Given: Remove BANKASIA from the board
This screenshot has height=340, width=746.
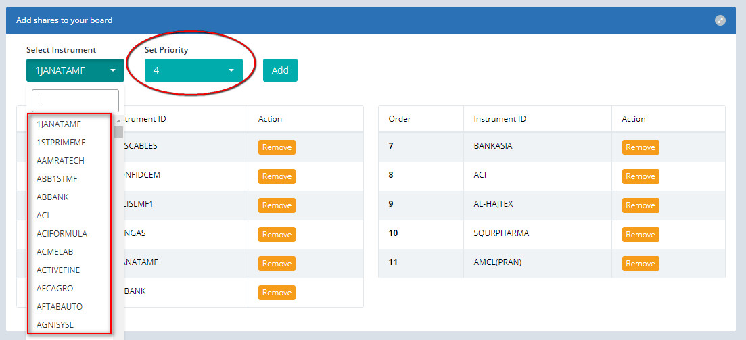Looking at the screenshot, I should point(640,147).
